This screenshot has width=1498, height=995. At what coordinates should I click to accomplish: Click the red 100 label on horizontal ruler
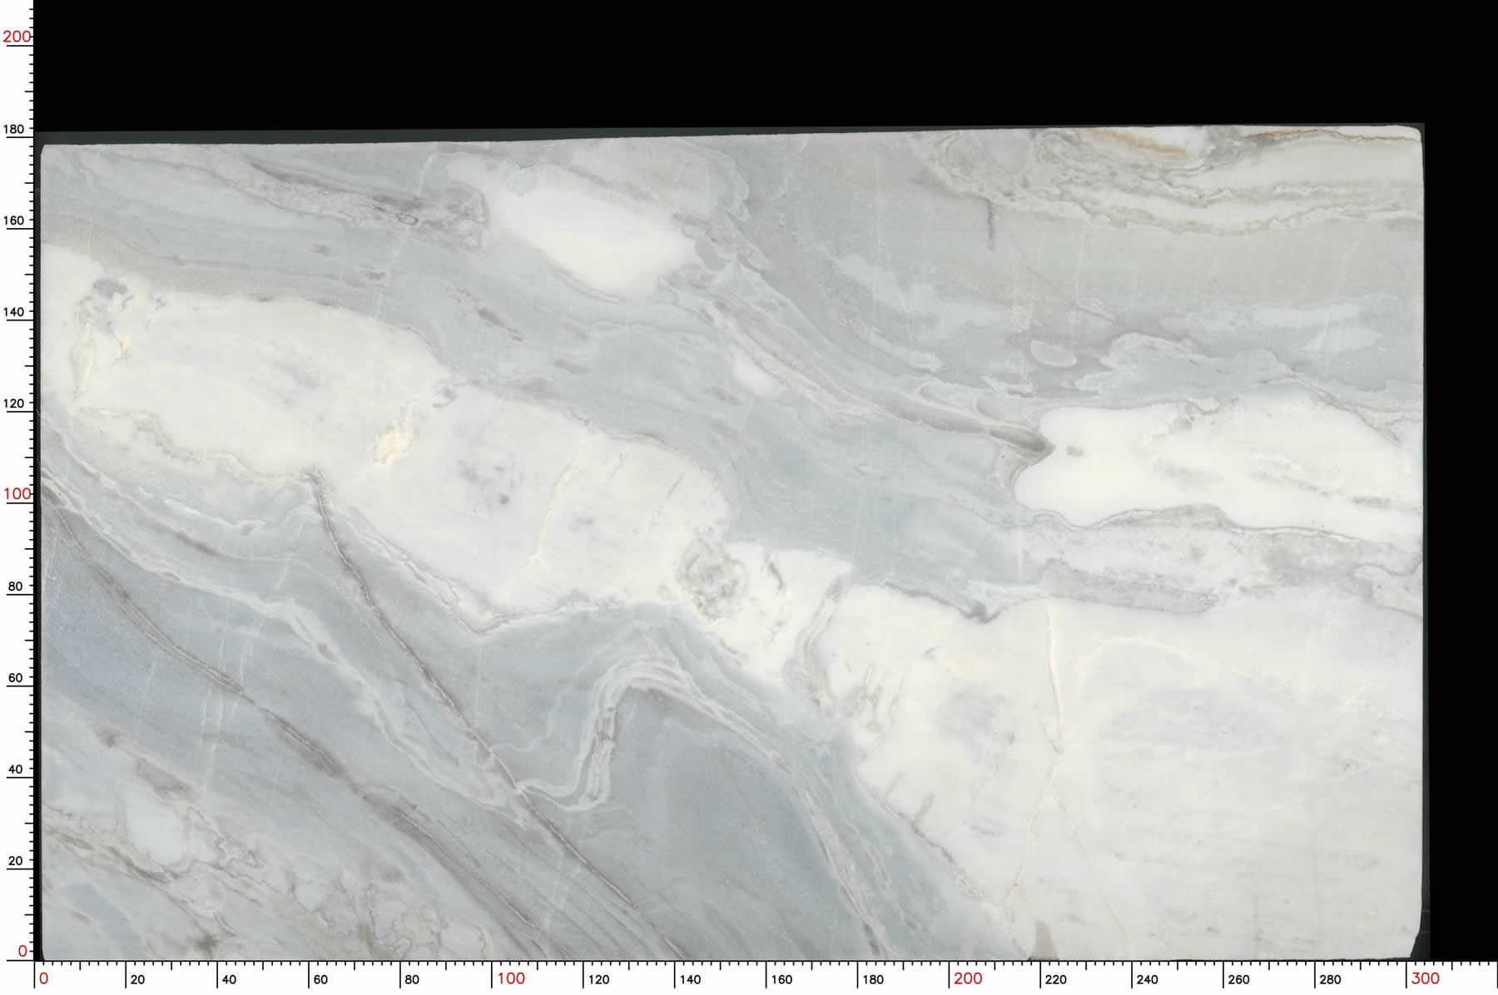tap(511, 979)
